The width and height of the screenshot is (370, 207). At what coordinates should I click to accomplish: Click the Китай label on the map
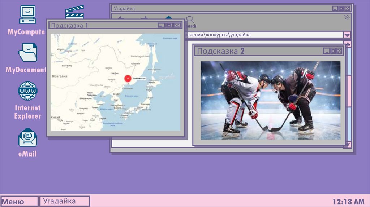click(55, 117)
